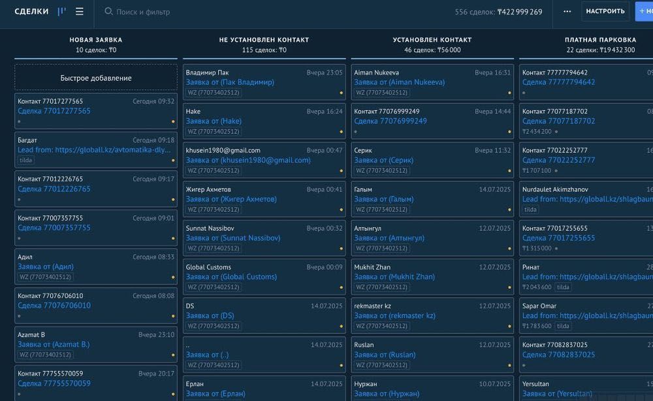Image resolution: width=653 pixels, height=401 pixels.
Task: Click grey dot beside ₸2 434 200 amount
Action: pos(556,132)
